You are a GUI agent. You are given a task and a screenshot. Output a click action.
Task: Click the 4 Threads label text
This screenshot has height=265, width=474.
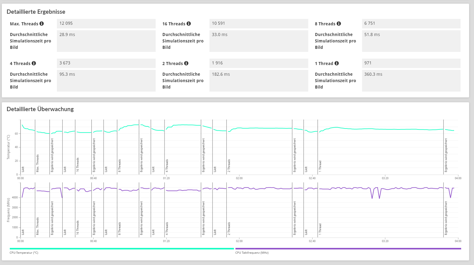tap(20, 64)
